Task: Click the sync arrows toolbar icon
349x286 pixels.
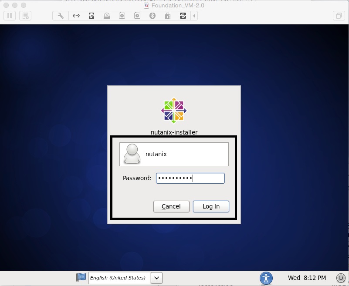Action: 183,16
